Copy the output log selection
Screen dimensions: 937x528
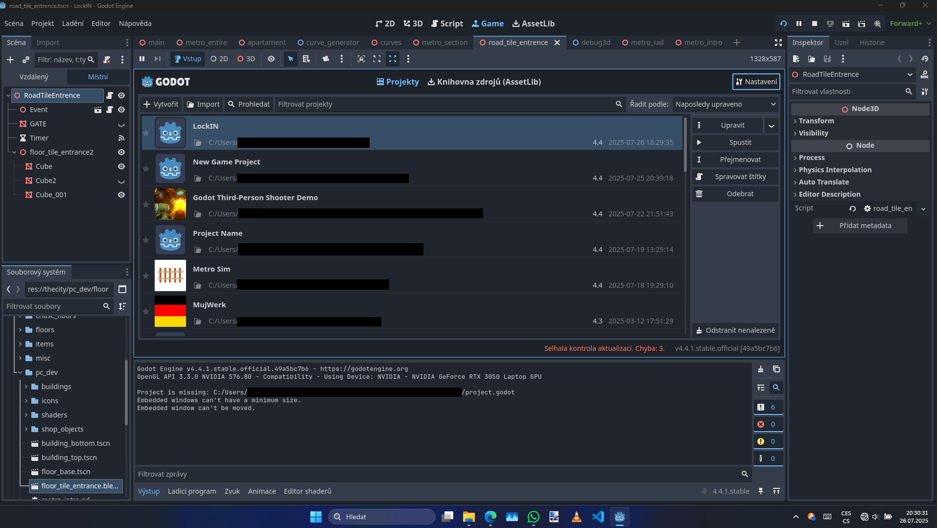click(x=776, y=369)
